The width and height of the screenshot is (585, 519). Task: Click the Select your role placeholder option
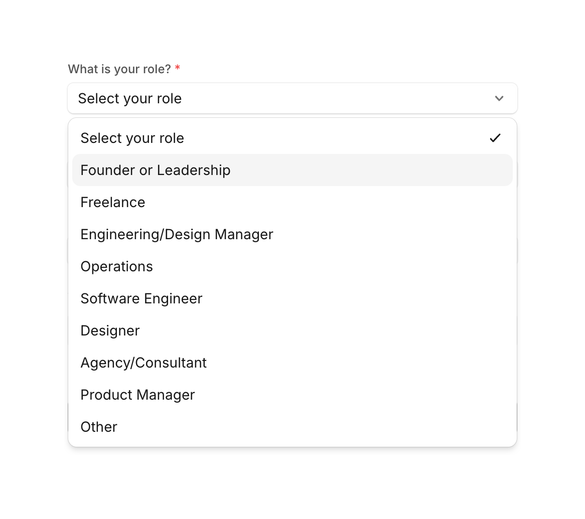point(132,138)
